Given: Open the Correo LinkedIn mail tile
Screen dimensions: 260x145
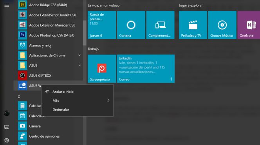Looking at the screenshot, I should [146, 69].
